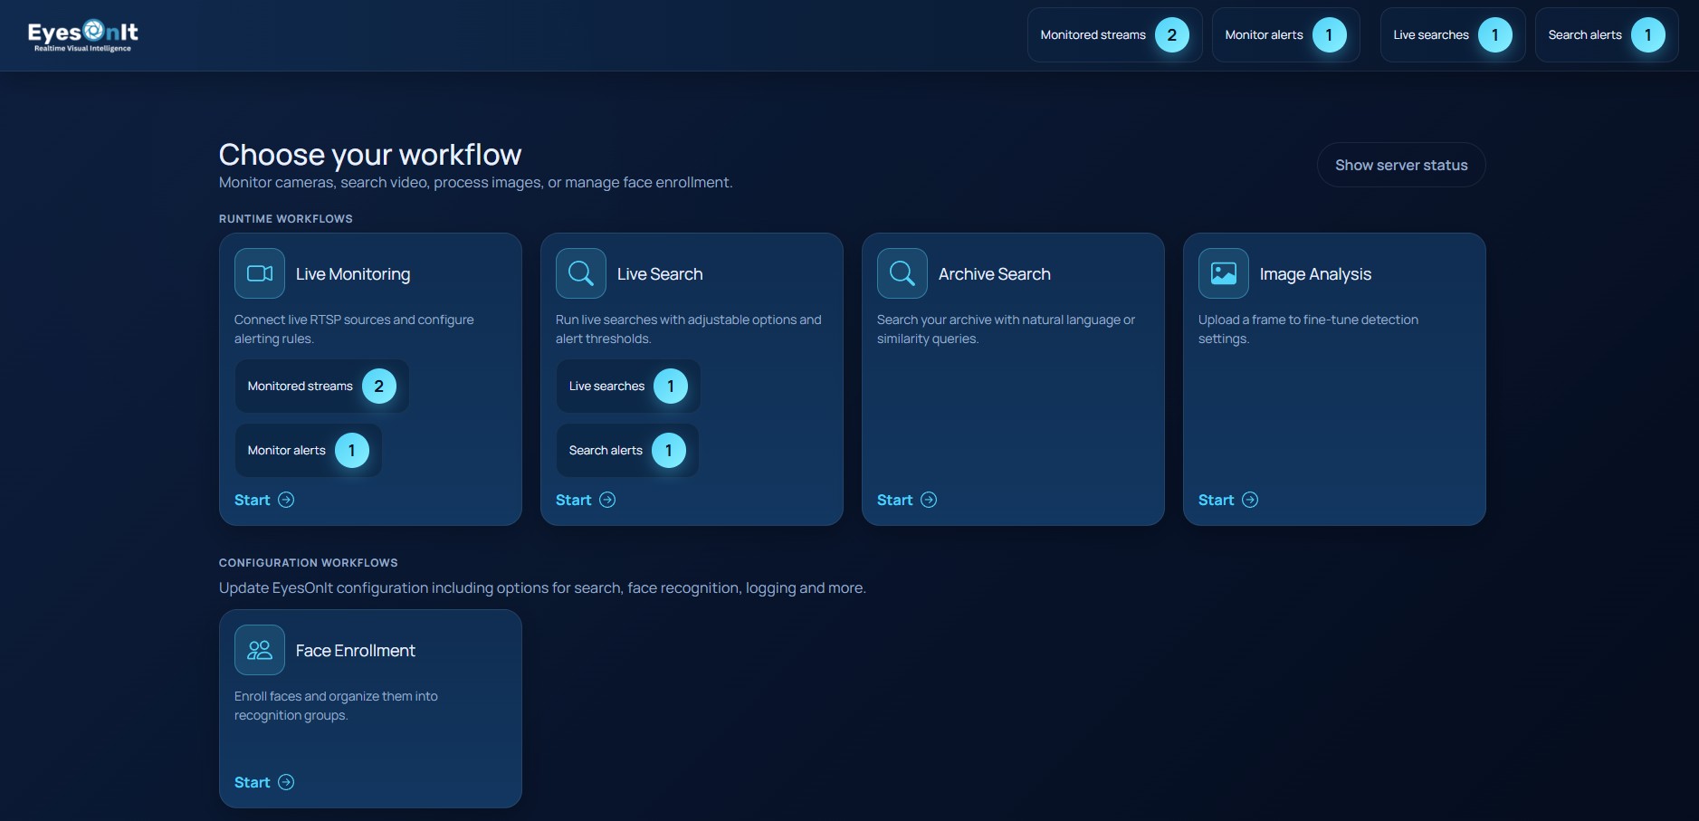Viewport: 1699px width, 821px height.
Task: Click the picture icon on the Image Analysis card
Action: point(1222,272)
